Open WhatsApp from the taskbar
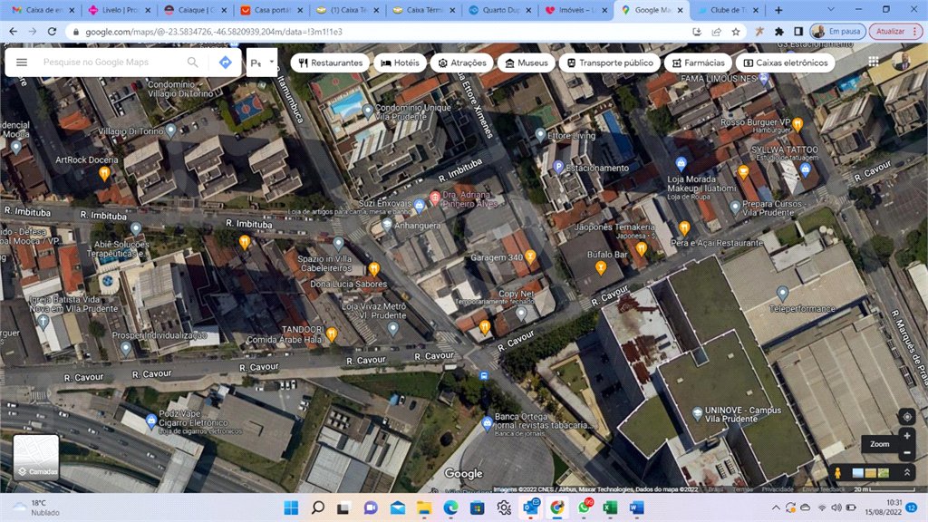Screen dimensions: 928x522 click(584, 507)
